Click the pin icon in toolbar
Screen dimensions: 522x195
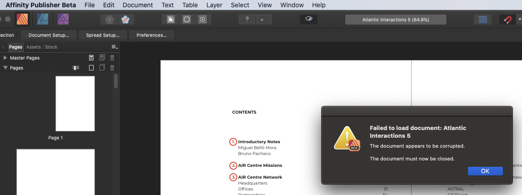[247, 20]
